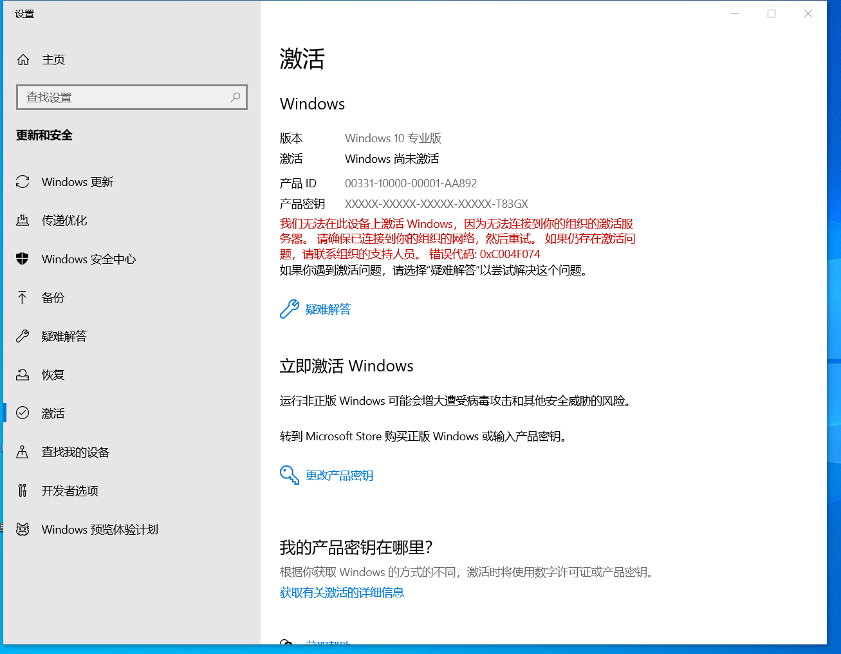The width and height of the screenshot is (841, 654).
Task: Click the checkmark circle icon for 激活
Action: click(x=23, y=413)
